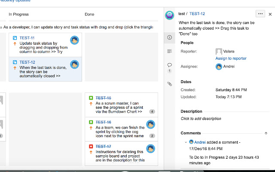The width and height of the screenshot is (275, 172).
Task: Click the Recently Updated quick filter
Action: pos(15,1)
